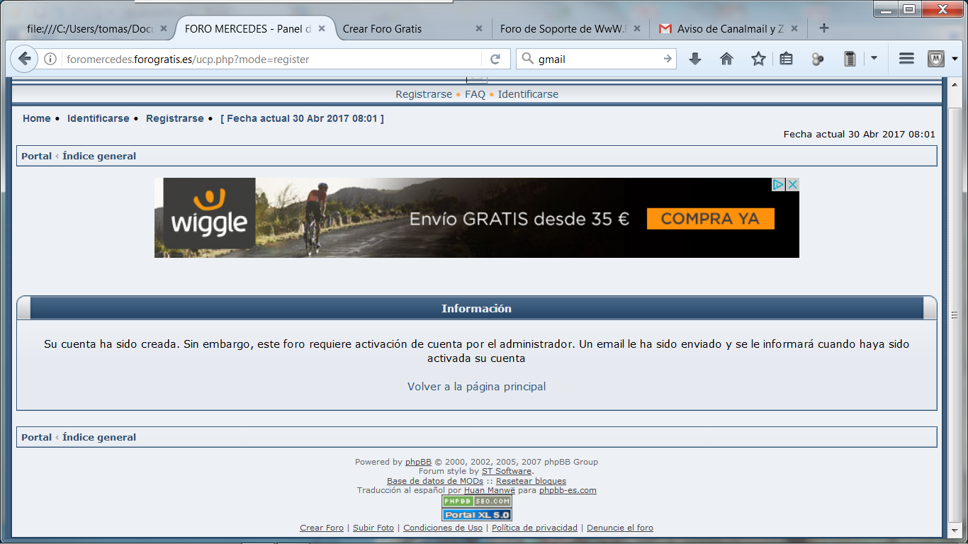Viewport: 968px width, 544px height.
Task: Click the Denuncie el foro link
Action: pyautogui.click(x=620, y=528)
